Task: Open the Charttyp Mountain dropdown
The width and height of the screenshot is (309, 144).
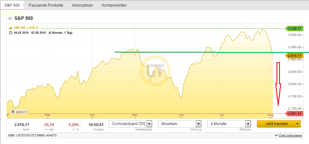Action: [198, 124]
